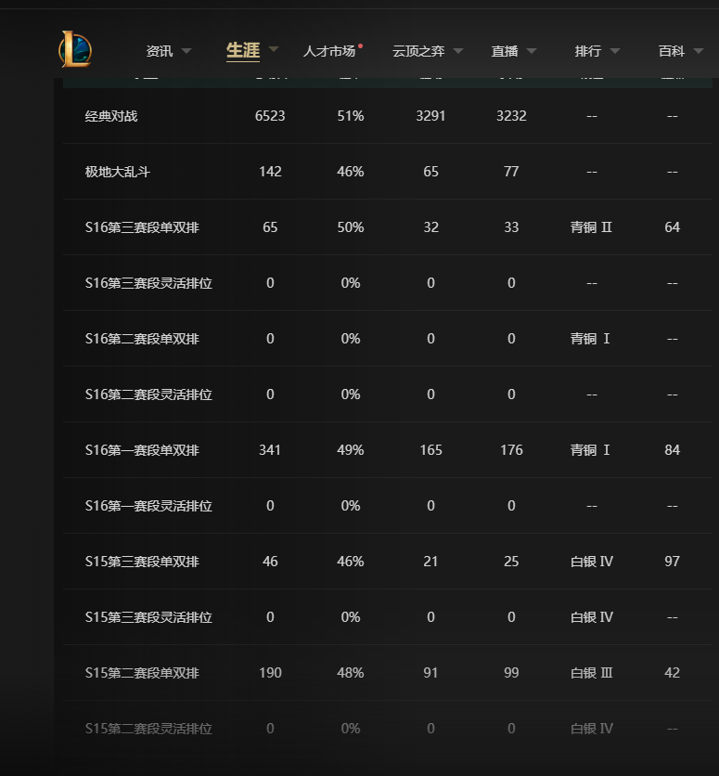Click the 6523 total games value
Viewport: 719px width, 776px height.
pyautogui.click(x=270, y=116)
